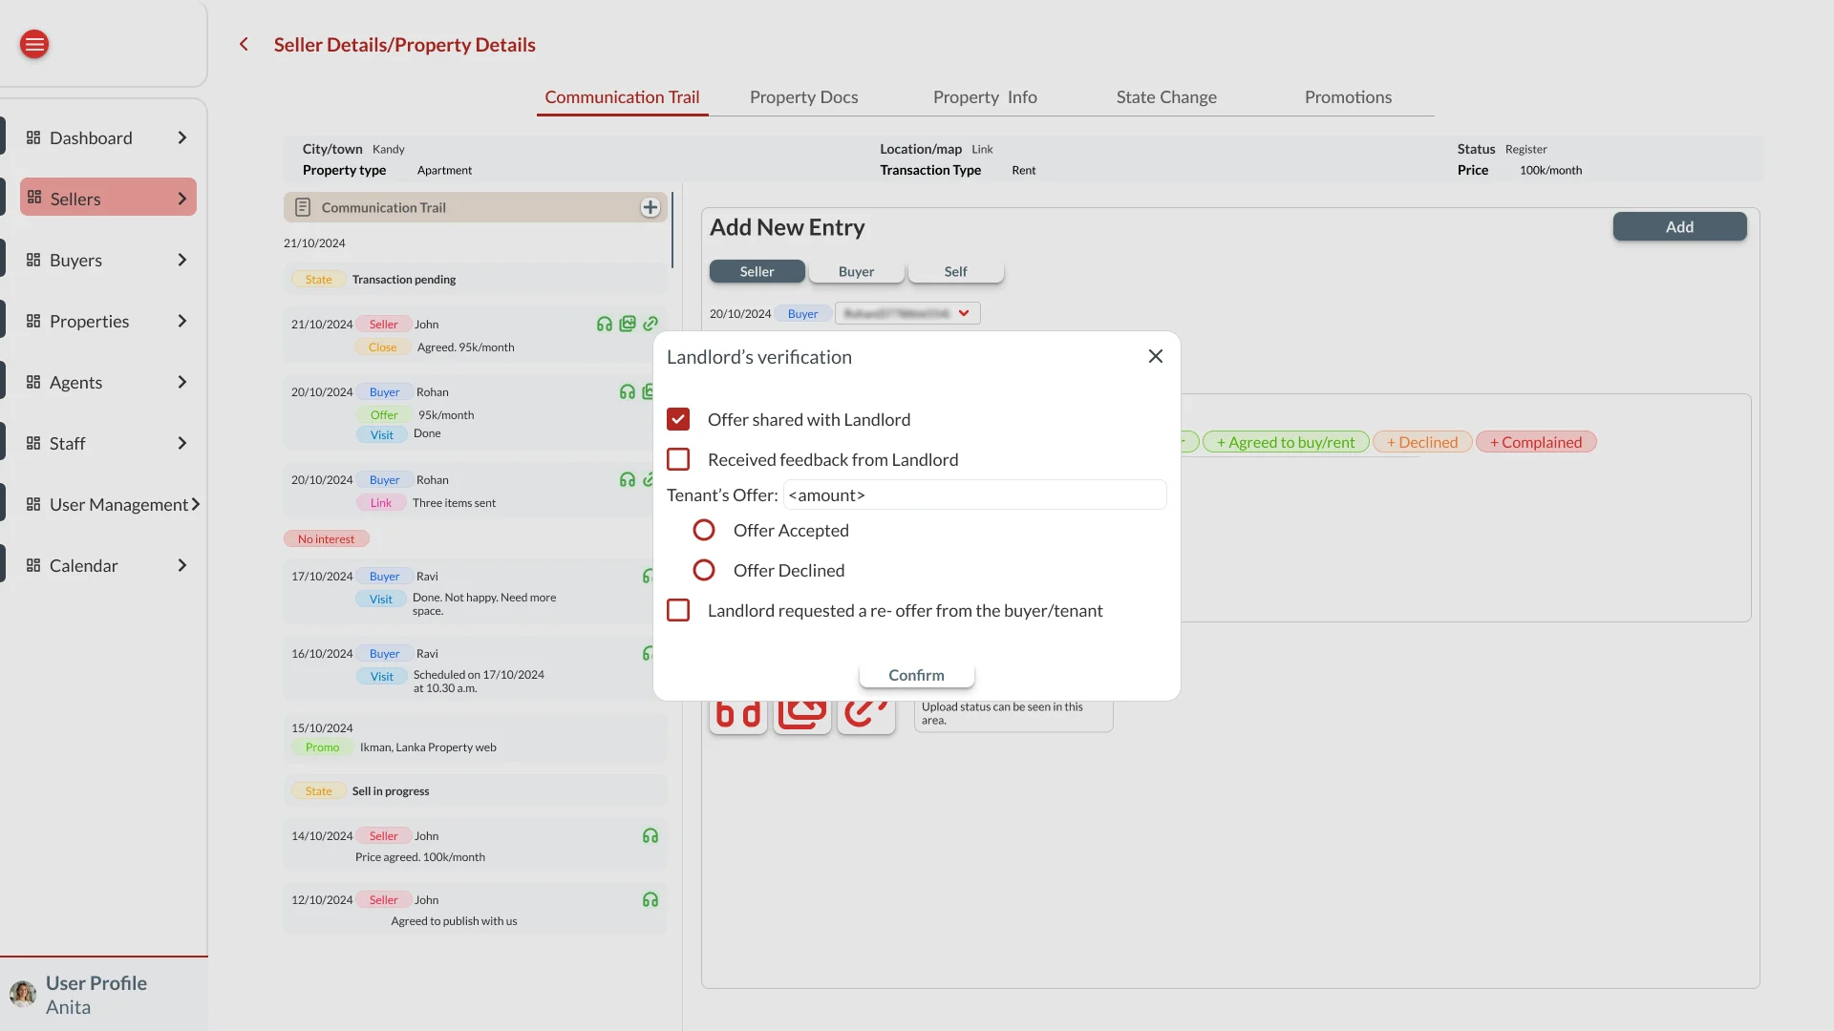Click the Sellers grid icon

tap(34, 198)
